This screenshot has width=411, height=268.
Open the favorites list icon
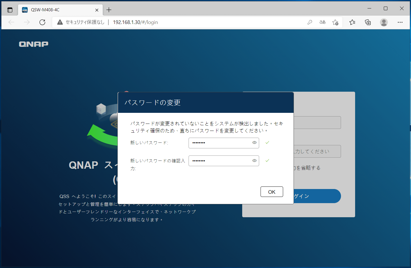[x=352, y=22]
